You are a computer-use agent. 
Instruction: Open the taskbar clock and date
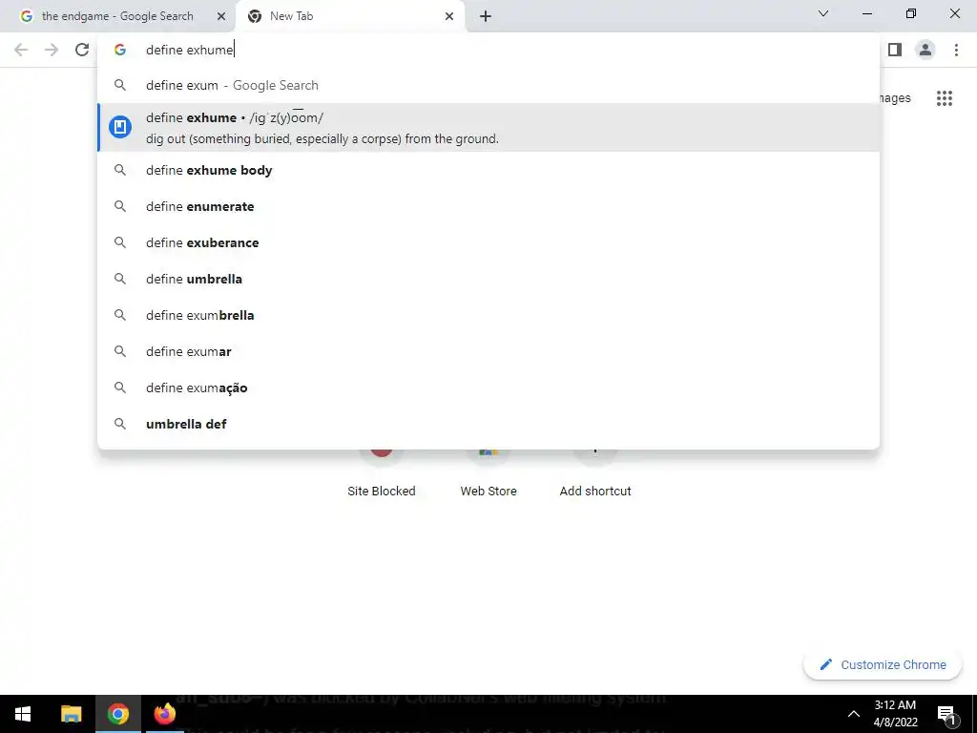(x=895, y=714)
